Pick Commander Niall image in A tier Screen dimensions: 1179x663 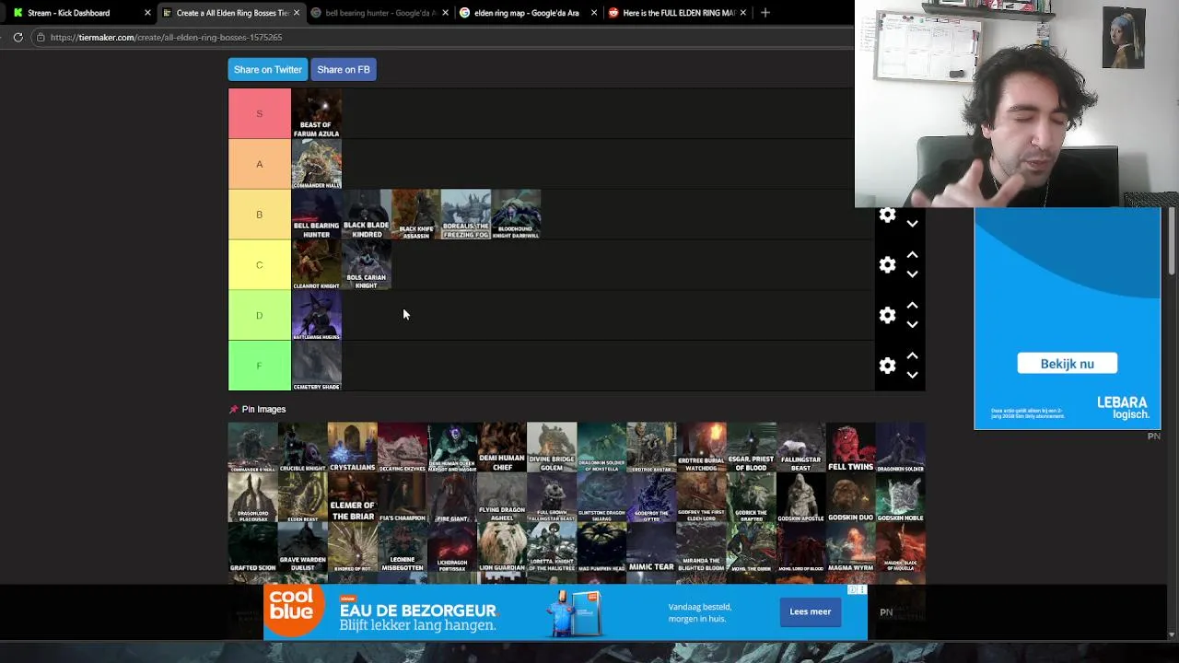(317, 164)
